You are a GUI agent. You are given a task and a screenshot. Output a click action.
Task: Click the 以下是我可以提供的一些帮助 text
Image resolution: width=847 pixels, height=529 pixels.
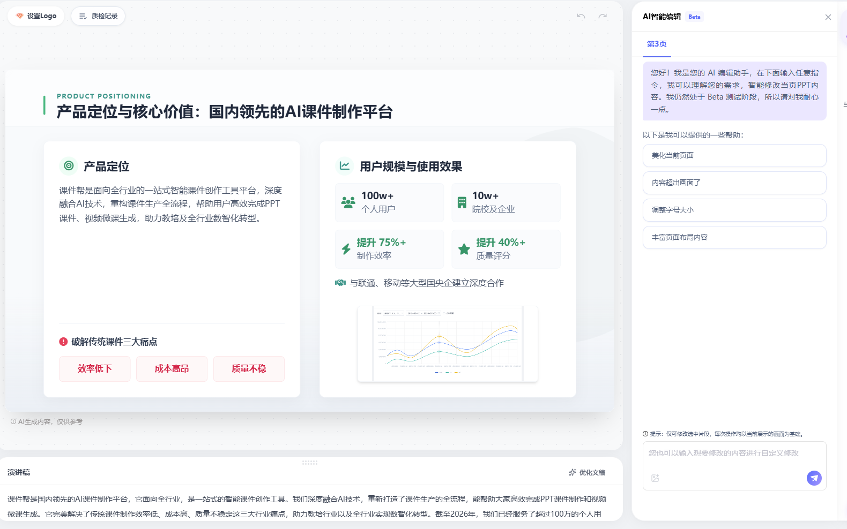coord(693,135)
